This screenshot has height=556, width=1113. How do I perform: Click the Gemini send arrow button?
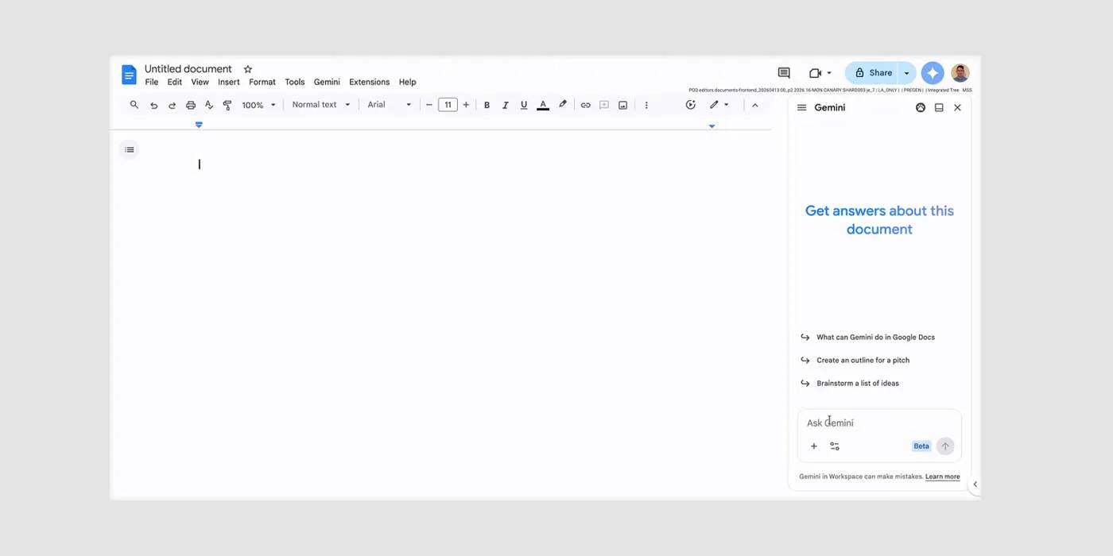(945, 446)
